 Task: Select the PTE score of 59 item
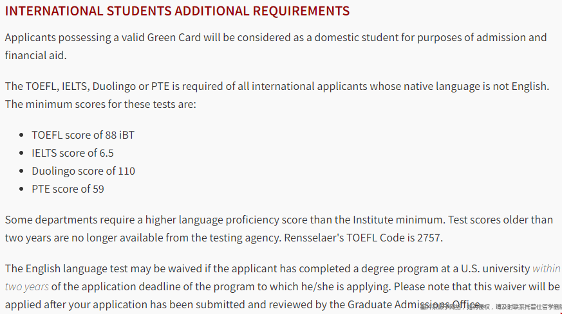click(x=68, y=189)
